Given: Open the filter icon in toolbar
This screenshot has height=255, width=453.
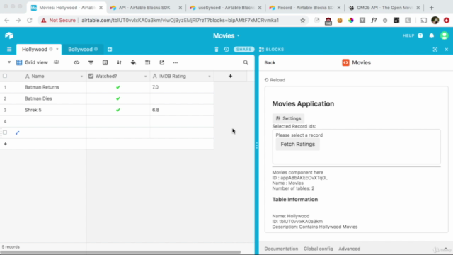Looking at the screenshot, I should tap(91, 62).
